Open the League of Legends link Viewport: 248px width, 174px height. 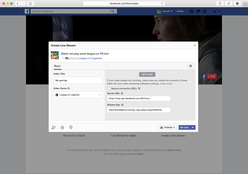tap(90, 58)
